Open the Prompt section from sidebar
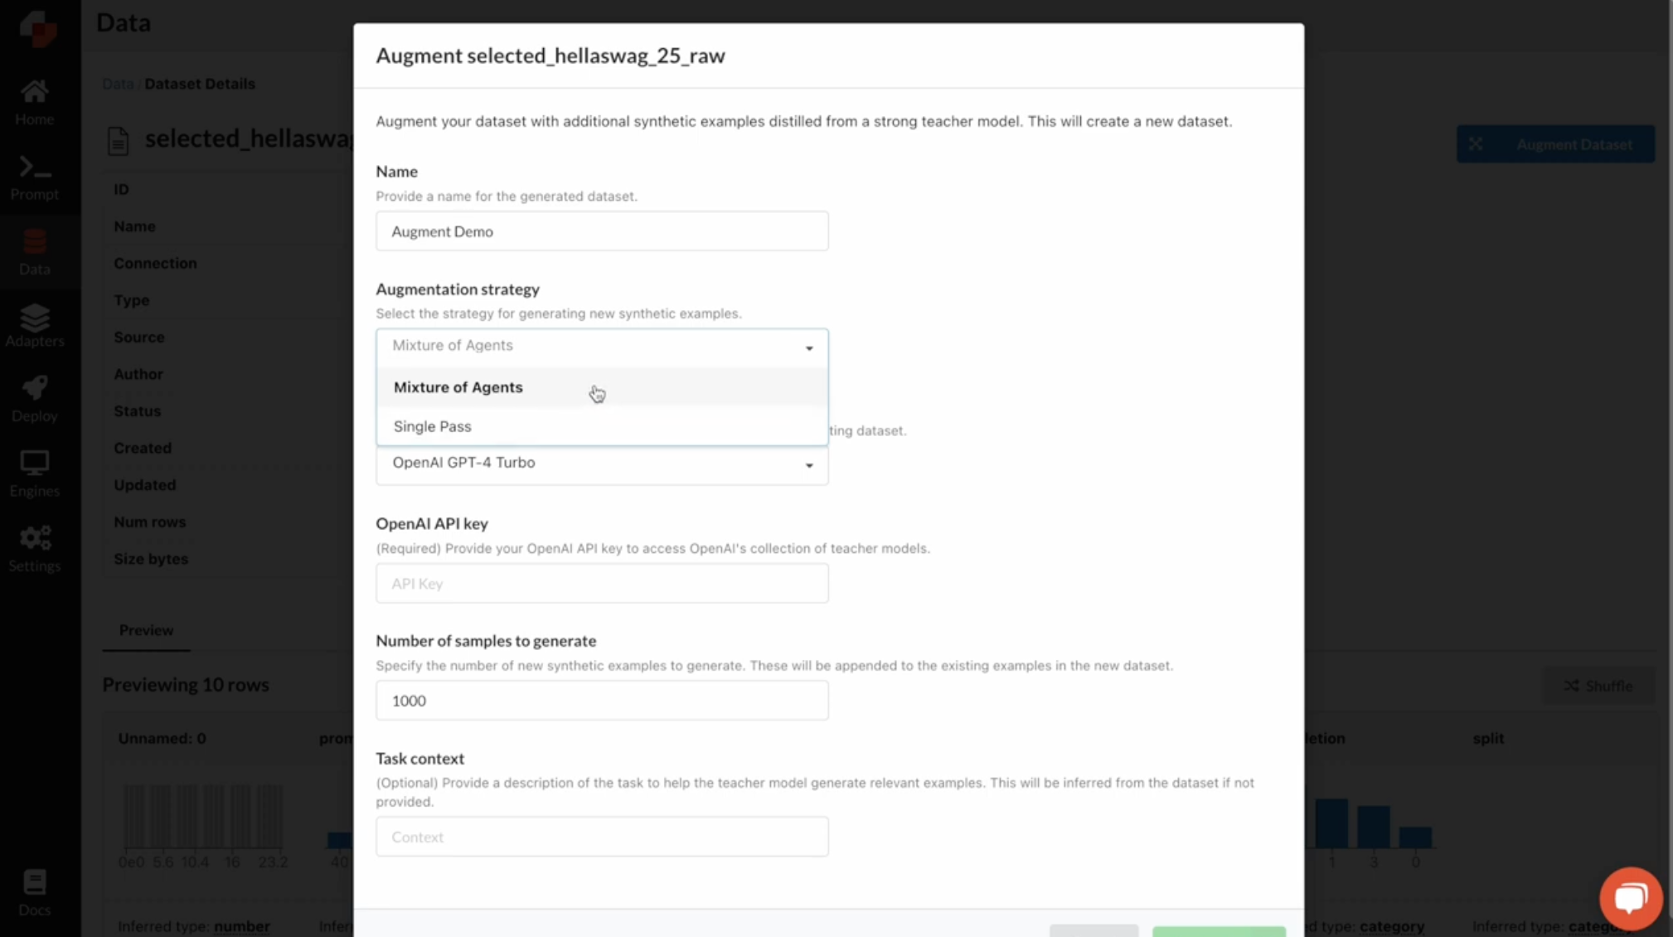The image size is (1673, 937). click(x=34, y=175)
